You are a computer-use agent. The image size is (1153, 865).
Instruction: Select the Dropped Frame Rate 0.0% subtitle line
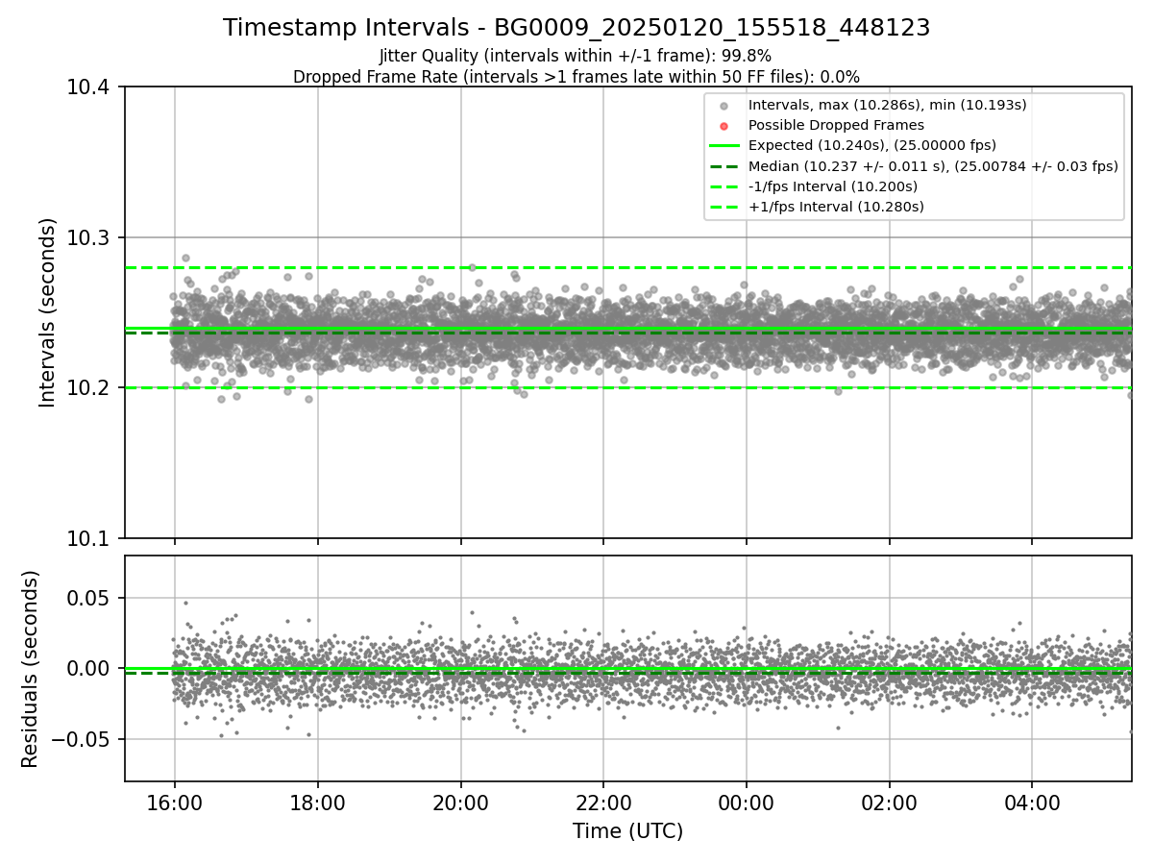[576, 76]
